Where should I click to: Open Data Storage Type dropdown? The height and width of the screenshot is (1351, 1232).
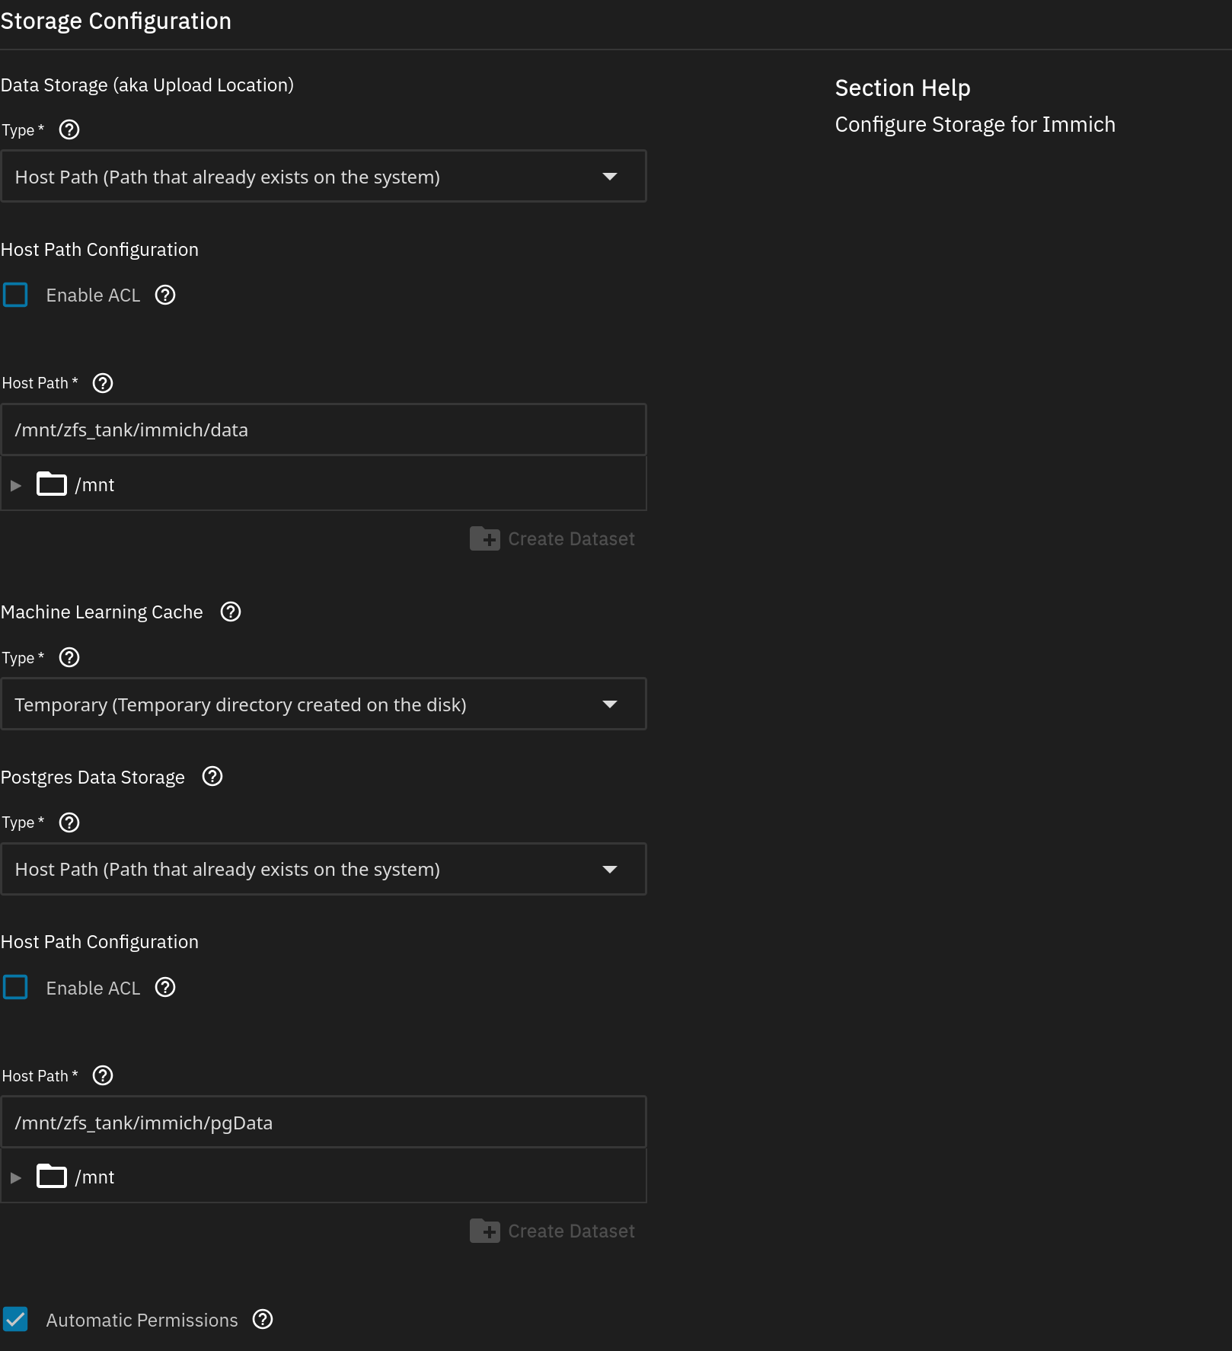324,177
